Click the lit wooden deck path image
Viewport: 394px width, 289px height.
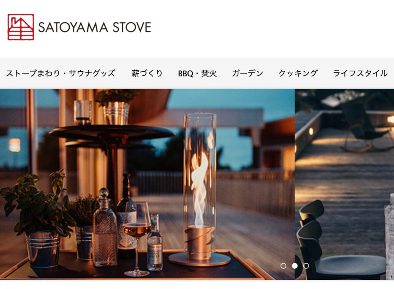[x=344, y=184]
